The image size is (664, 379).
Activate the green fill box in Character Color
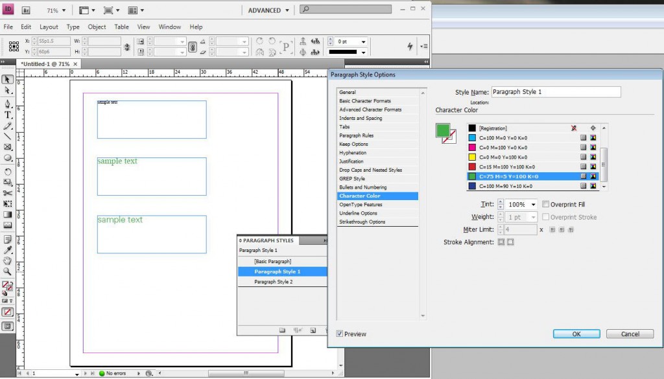point(442,130)
